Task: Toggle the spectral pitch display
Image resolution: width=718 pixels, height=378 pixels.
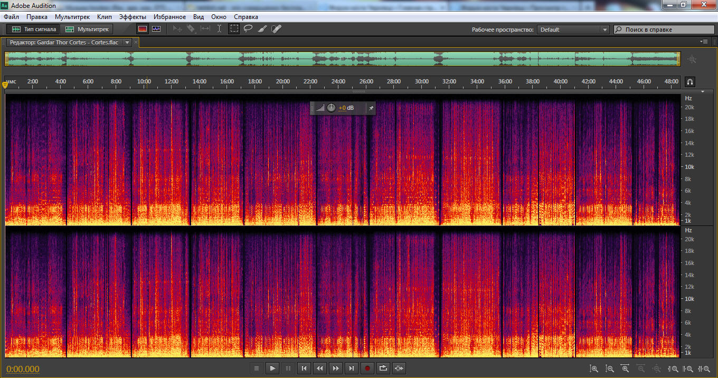Action: 156,29
